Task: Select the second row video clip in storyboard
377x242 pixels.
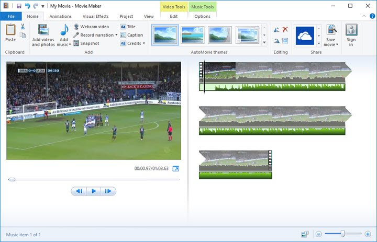Action: [x=275, y=116]
